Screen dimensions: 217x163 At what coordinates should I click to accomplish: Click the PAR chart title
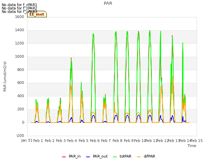[x=108, y=3]
